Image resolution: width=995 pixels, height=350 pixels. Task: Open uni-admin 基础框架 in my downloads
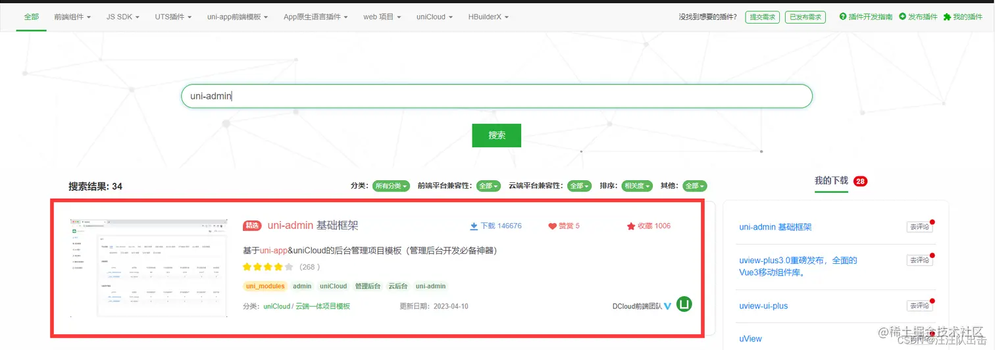(x=775, y=227)
